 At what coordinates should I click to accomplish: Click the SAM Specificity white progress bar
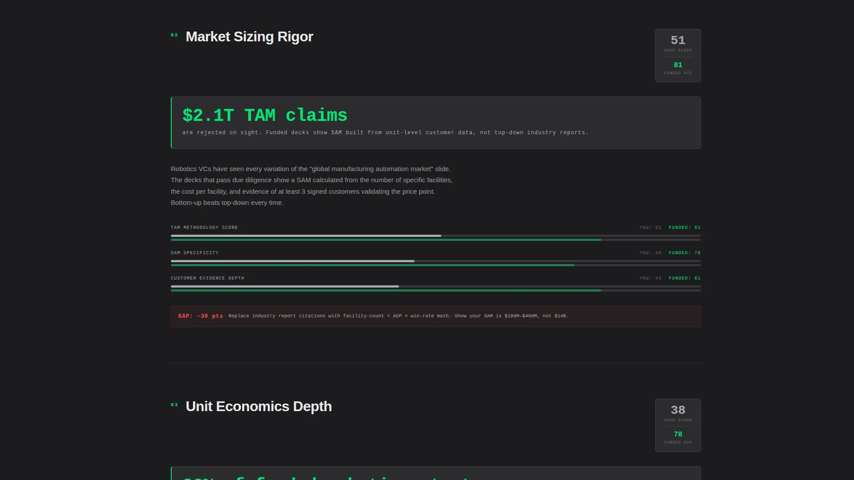click(293, 261)
